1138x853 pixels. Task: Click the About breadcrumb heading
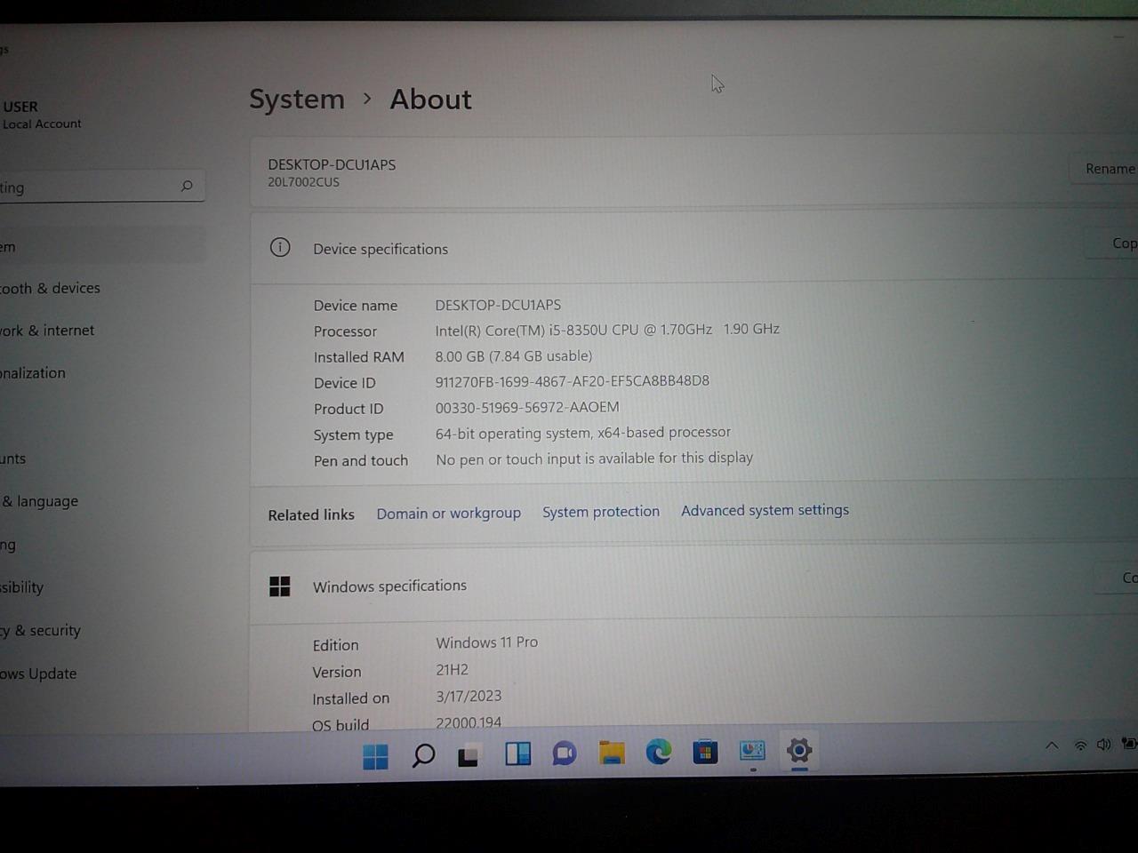pyautogui.click(x=430, y=100)
